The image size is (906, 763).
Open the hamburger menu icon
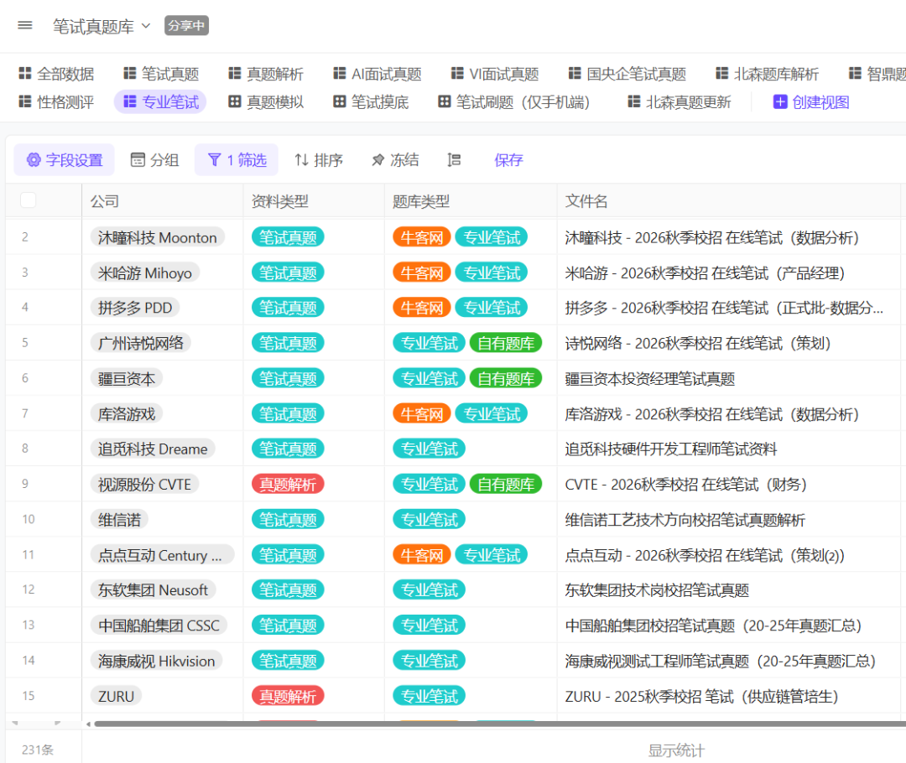point(25,25)
